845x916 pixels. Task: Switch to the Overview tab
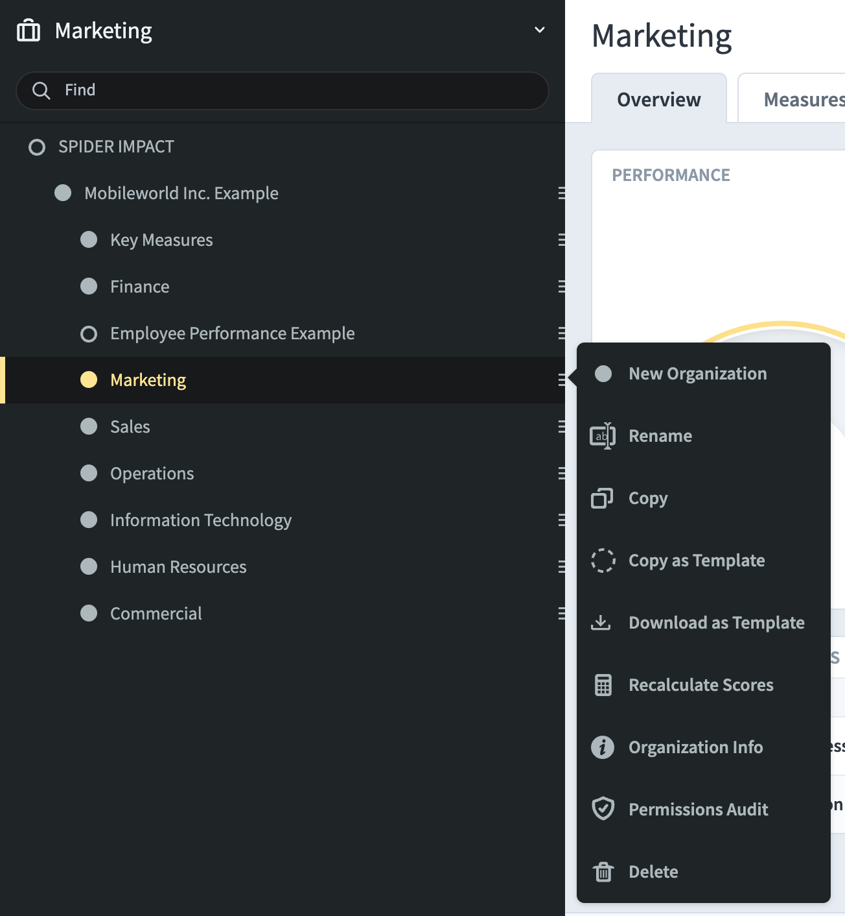(659, 99)
